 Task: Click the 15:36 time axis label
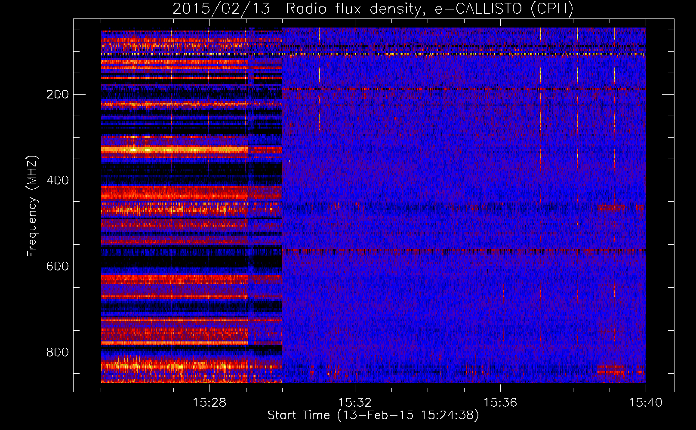500,403
